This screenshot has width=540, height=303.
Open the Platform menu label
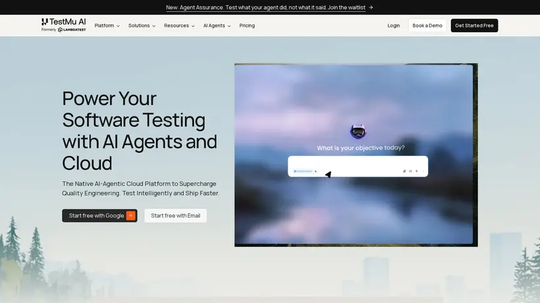pos(104,26)
